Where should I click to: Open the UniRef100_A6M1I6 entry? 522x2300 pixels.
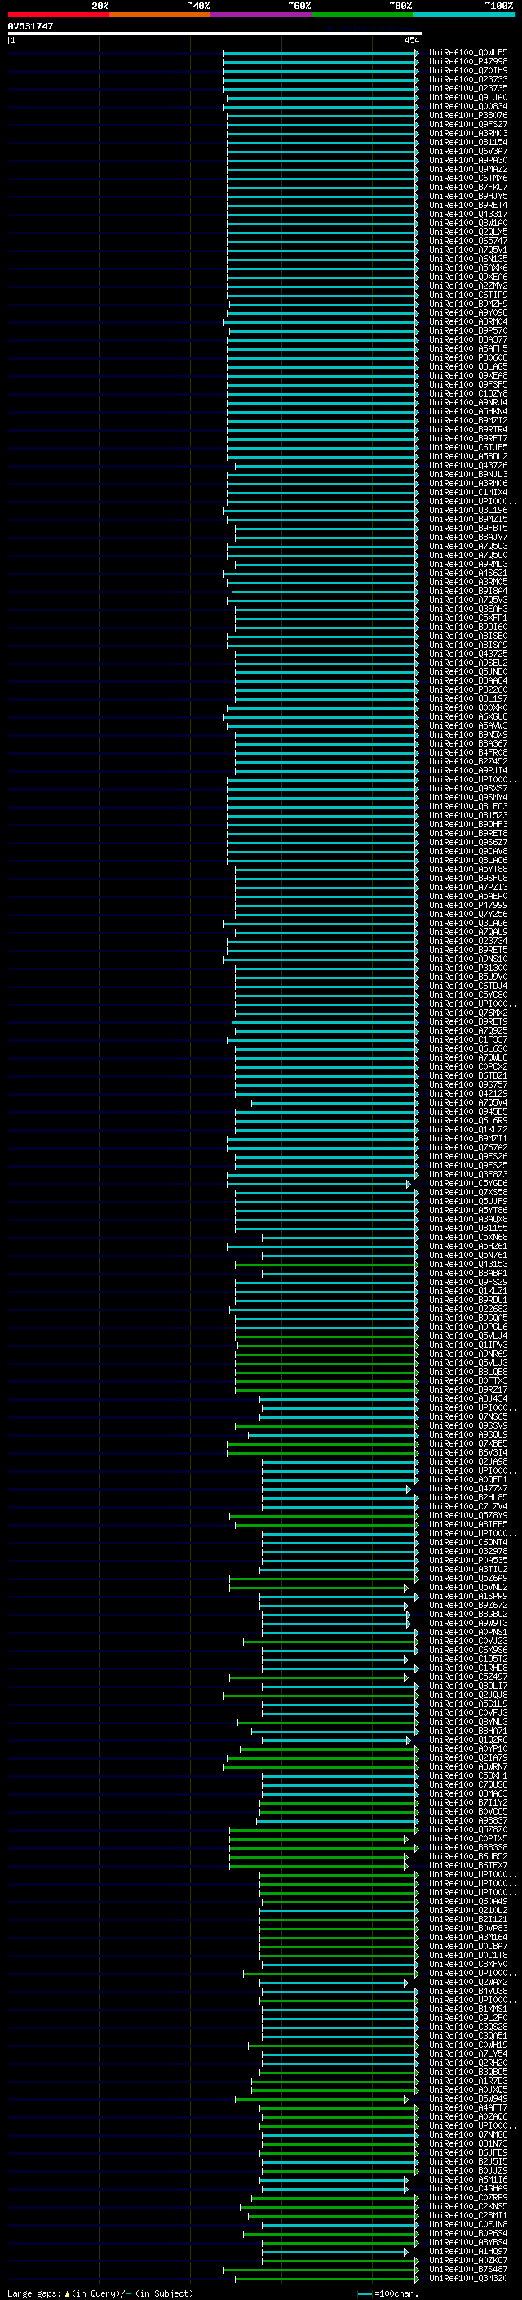pyautogui.click(x=468, y=2179)
